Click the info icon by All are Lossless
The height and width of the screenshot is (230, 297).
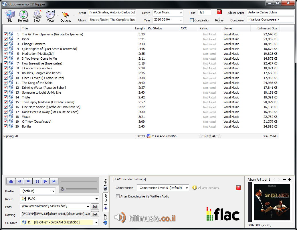pos(195,187)
